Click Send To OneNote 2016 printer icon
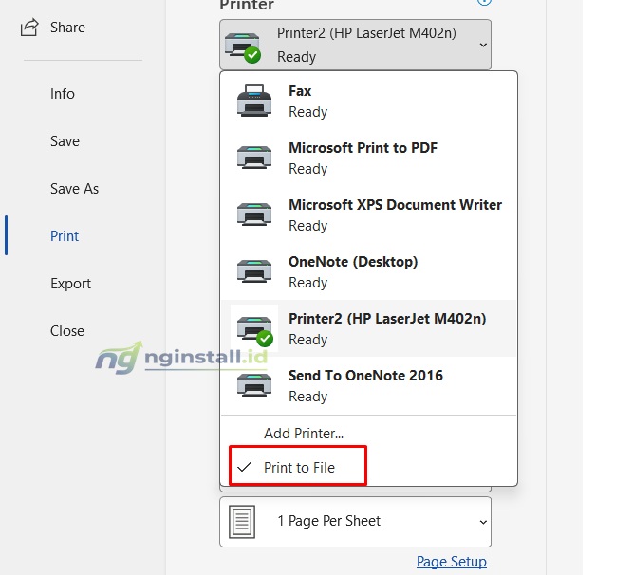This screenshot has width=633, height=575. [x=254, y=385]
